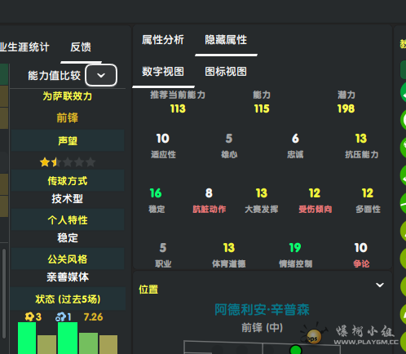
Task: Switch to 数字视图 view
Action: click(x=163, y=72)
